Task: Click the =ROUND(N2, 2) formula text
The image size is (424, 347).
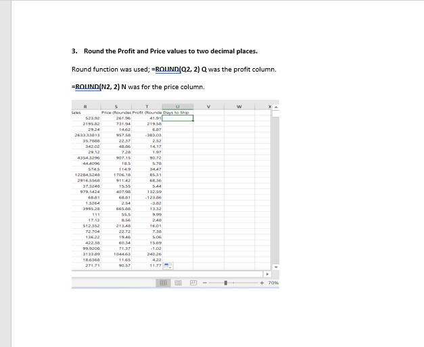Action: (96, 87)
